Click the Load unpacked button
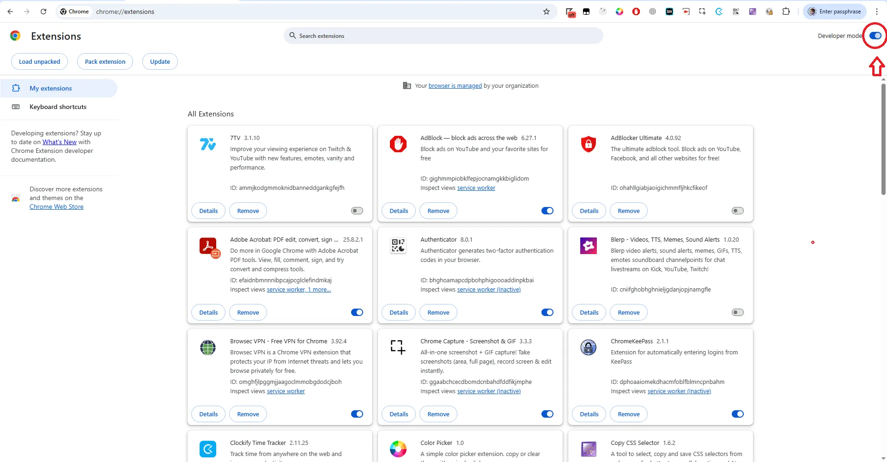 [x=39, y=61]
